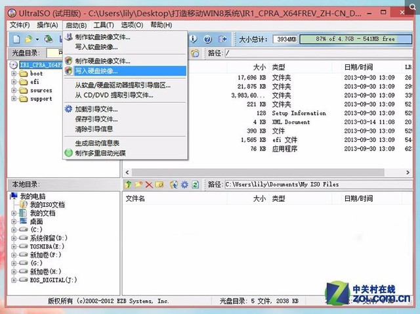Expand the (C:) drive node
The image size is (420, 314).
pyautogui.click(x=14, y=230)
